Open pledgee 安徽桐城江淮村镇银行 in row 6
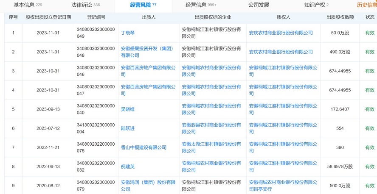377x194 pixels. point(283,128)
